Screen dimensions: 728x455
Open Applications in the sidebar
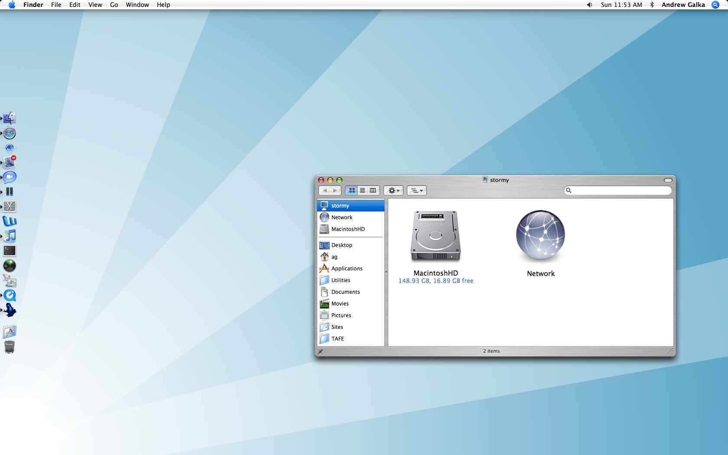coord(351,268)
